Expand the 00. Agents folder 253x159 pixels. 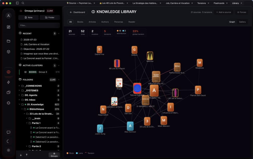[19, 95]
